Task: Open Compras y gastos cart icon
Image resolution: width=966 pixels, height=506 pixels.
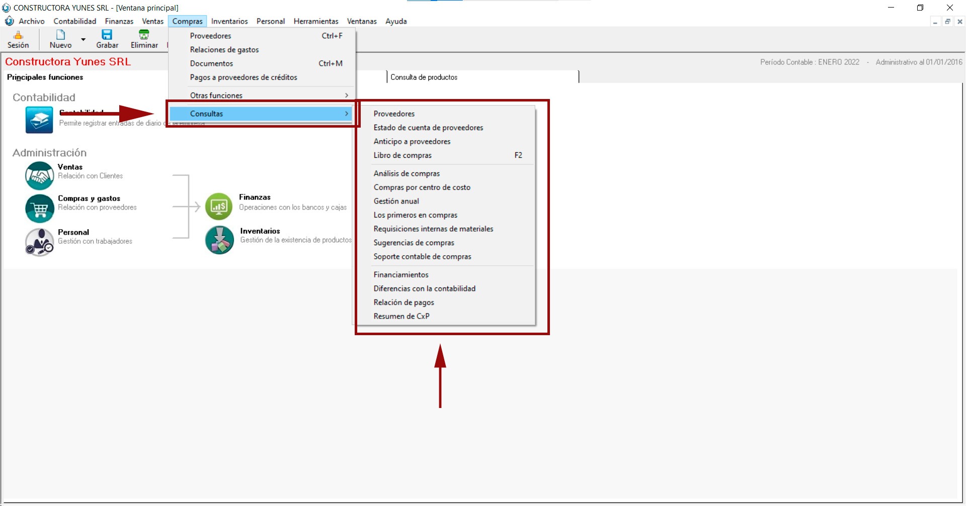Action: [39, 208]
